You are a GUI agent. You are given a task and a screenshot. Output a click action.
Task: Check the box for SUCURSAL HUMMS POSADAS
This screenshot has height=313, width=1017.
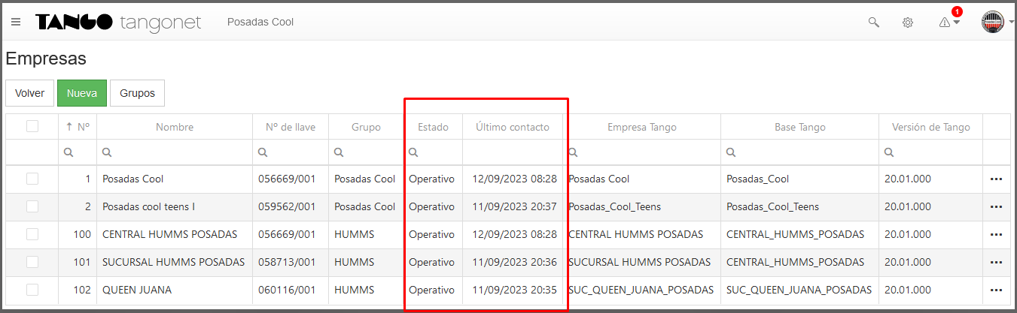[32, 262]
